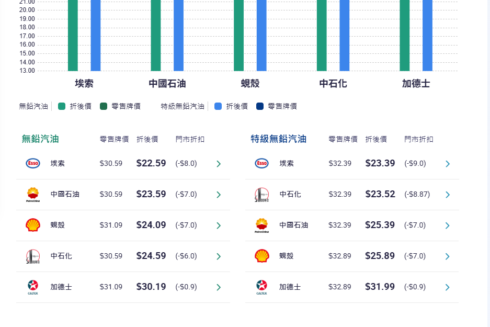Expand 埃索 unleaded row chevron arrow
Screen dimensions: 490x327
219,164
